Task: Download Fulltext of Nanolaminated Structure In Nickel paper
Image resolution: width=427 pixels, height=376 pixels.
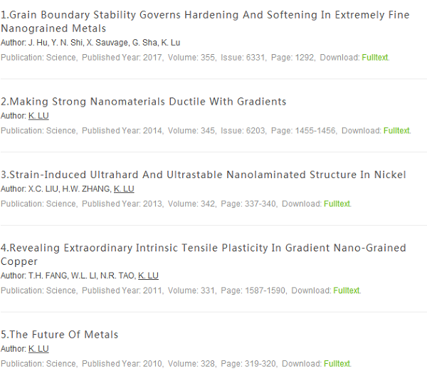Action: 337,204
